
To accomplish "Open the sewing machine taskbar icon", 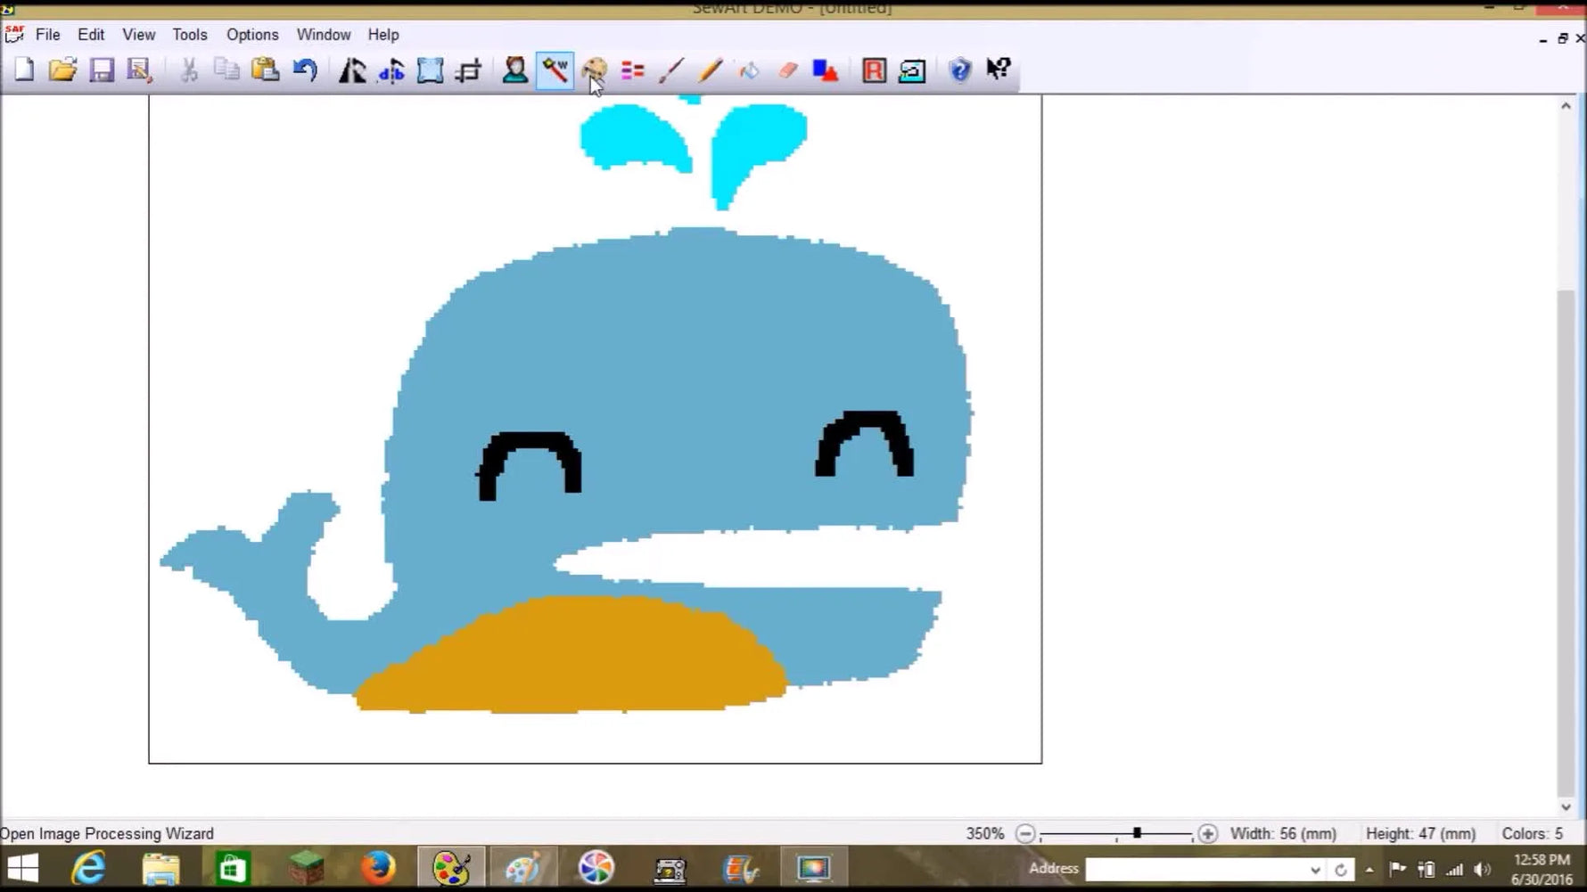I will [x=669, y=868].
